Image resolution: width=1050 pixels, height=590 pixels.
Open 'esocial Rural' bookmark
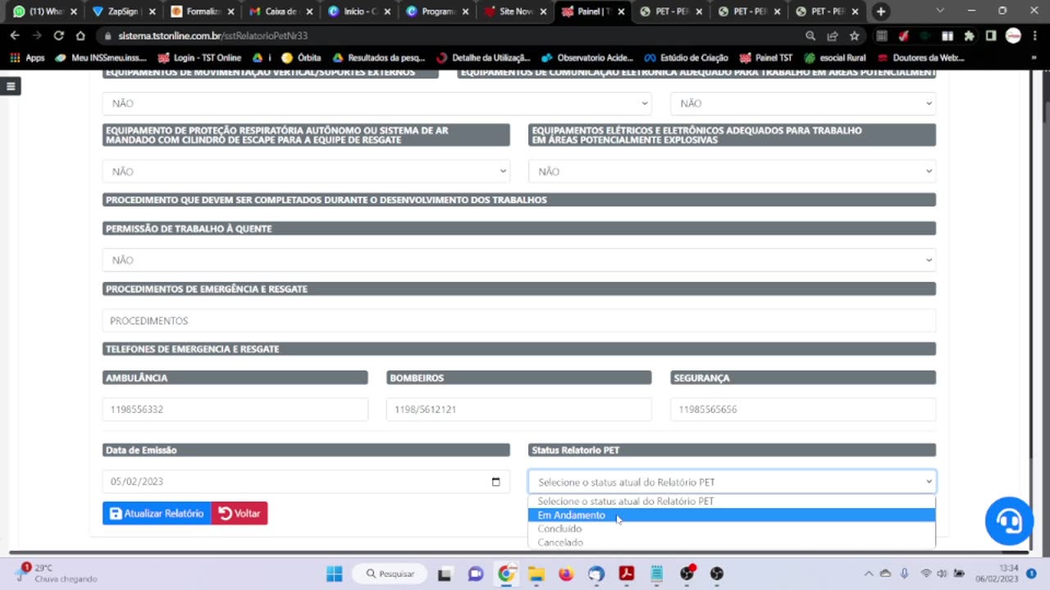[x=835, y=58]
